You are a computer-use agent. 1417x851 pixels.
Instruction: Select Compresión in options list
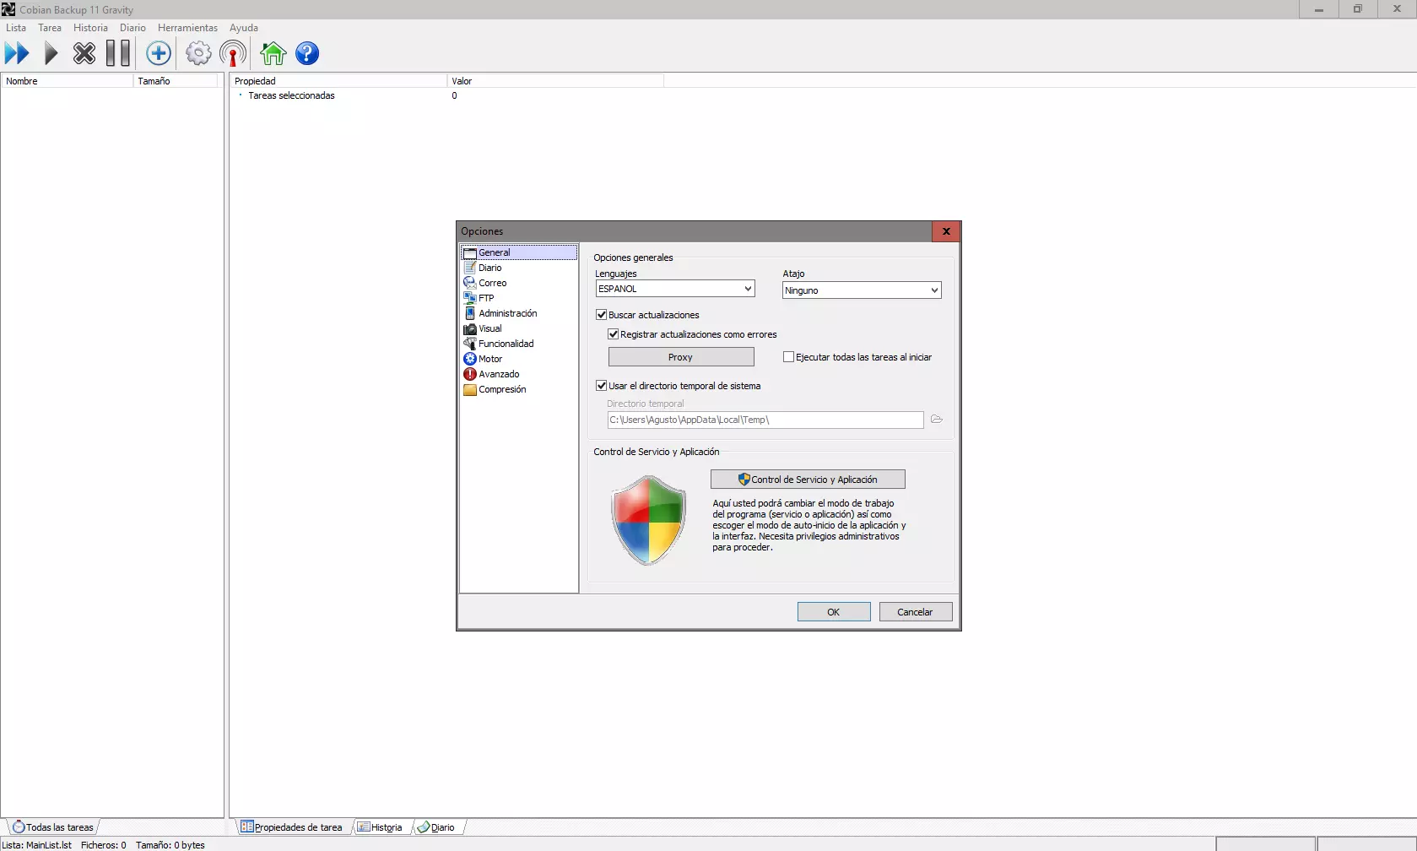coord(502,389)
